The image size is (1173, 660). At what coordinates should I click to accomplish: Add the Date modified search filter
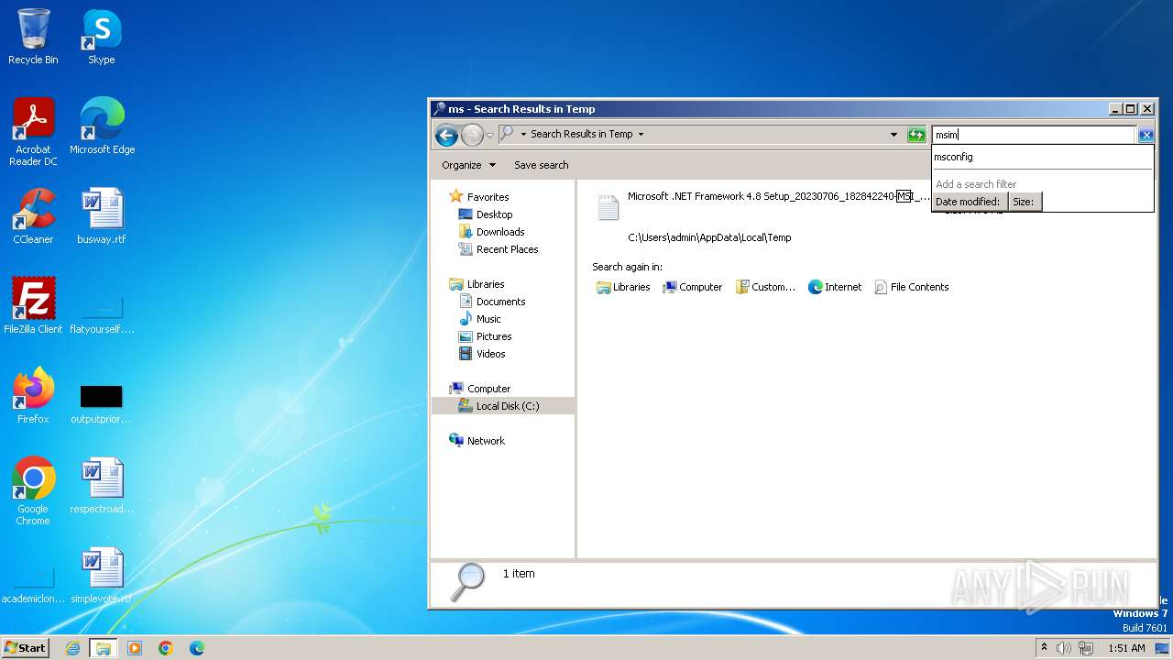[x=969, y=202]
